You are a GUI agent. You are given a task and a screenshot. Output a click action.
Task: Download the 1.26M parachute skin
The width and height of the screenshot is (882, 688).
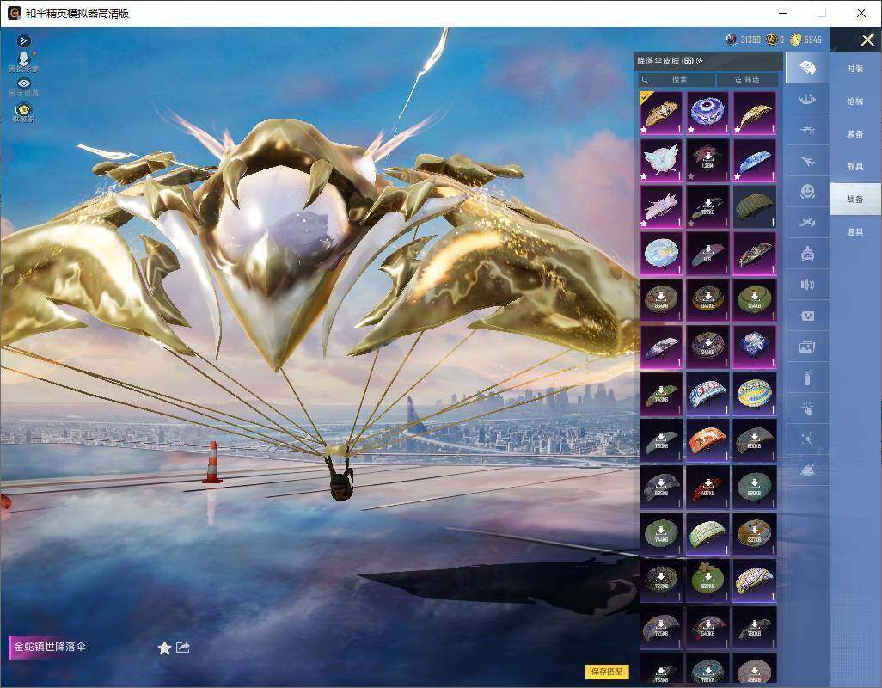707,160
